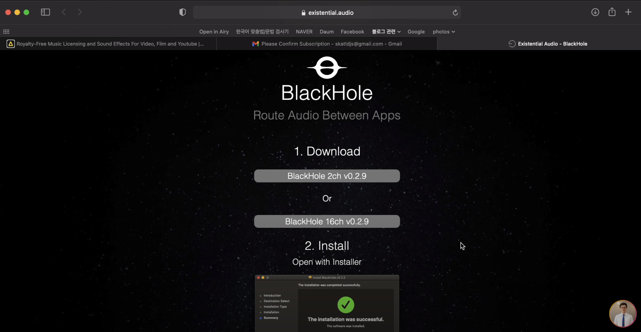
Task: Minimize the window with yellow button
Action: pos(17,12)
